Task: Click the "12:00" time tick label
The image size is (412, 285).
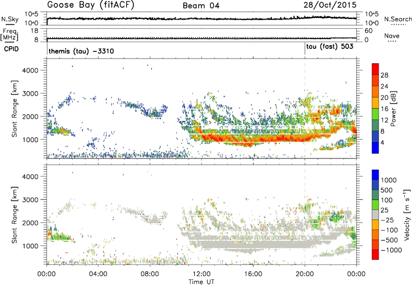Action: click(201, 274)
